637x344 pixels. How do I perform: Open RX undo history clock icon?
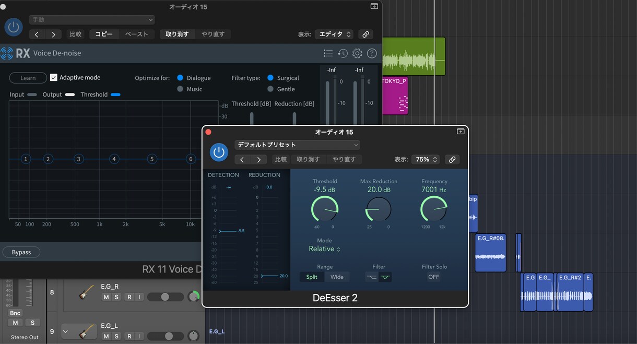[x=343, y=53]
